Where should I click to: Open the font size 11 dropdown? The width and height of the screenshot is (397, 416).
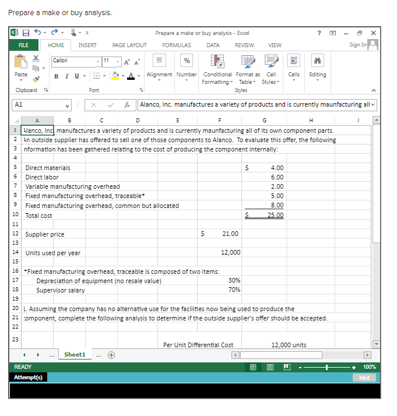coord(118,61)
